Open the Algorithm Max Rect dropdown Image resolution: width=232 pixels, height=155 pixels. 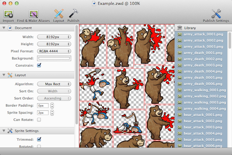pyautogui.click(x=54, y=84)
